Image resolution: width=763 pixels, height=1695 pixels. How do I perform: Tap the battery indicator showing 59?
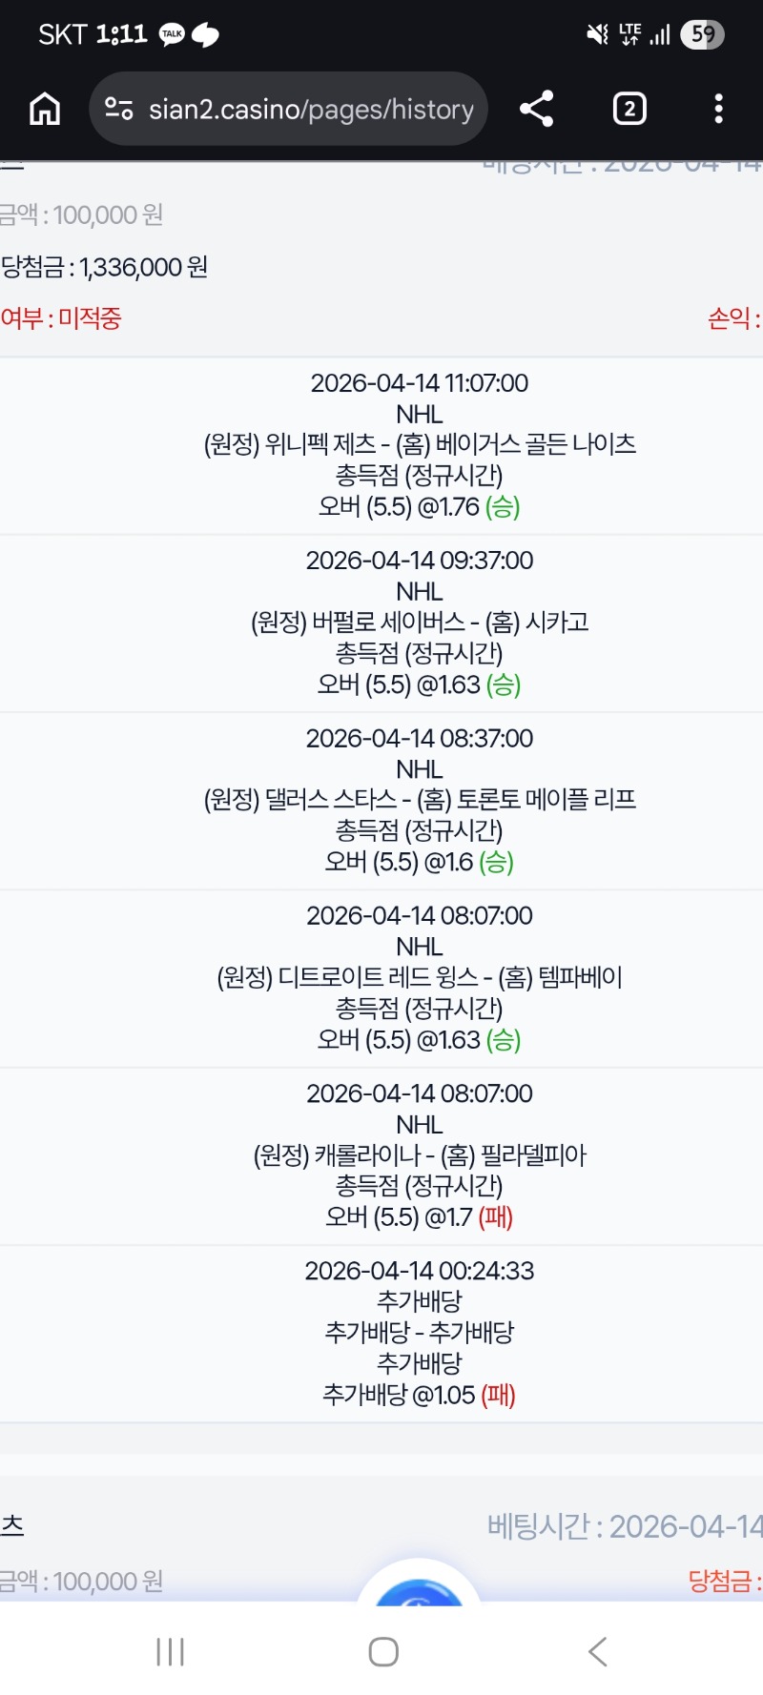tap(703, 35)
